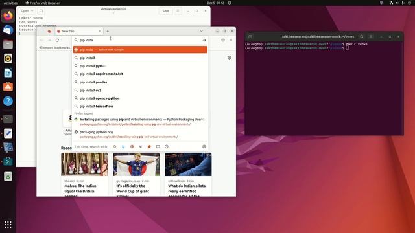The image size is (415, 233).
Task: Choose 'pip install pandas' suggestion
Action: click(140, 82)
